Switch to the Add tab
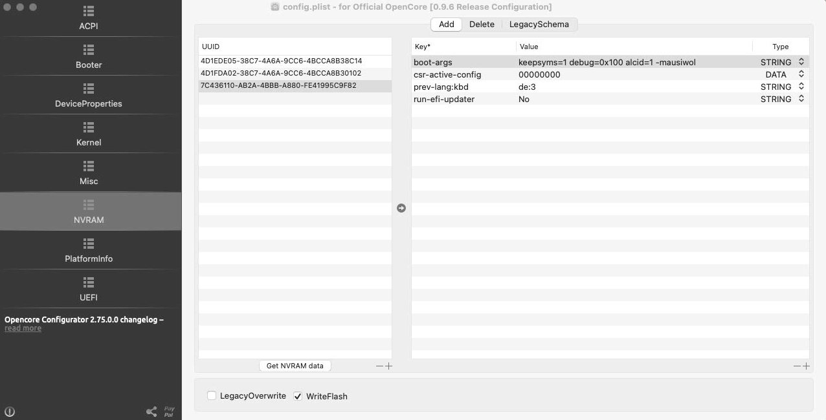This screenshot has height=420, width=826. [x=447, y=24]
